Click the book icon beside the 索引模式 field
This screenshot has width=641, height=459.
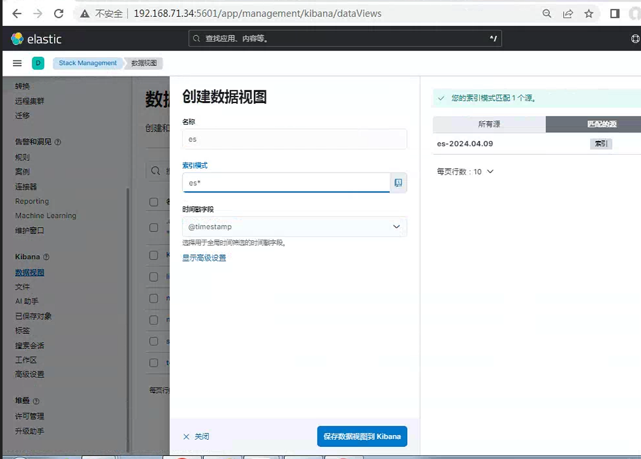point(399,183)
